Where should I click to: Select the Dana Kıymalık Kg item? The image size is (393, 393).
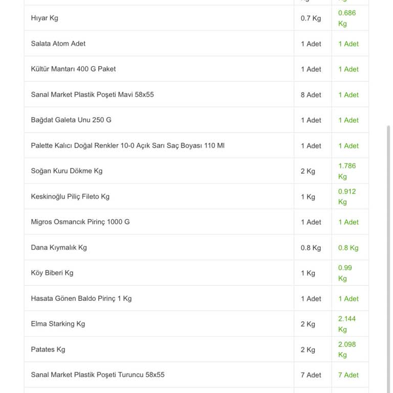point(59,248)
